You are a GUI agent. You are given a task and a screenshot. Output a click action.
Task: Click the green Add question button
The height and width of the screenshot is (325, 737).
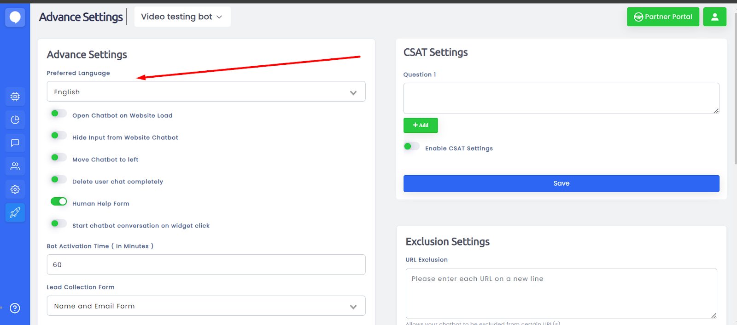point(421,125)
